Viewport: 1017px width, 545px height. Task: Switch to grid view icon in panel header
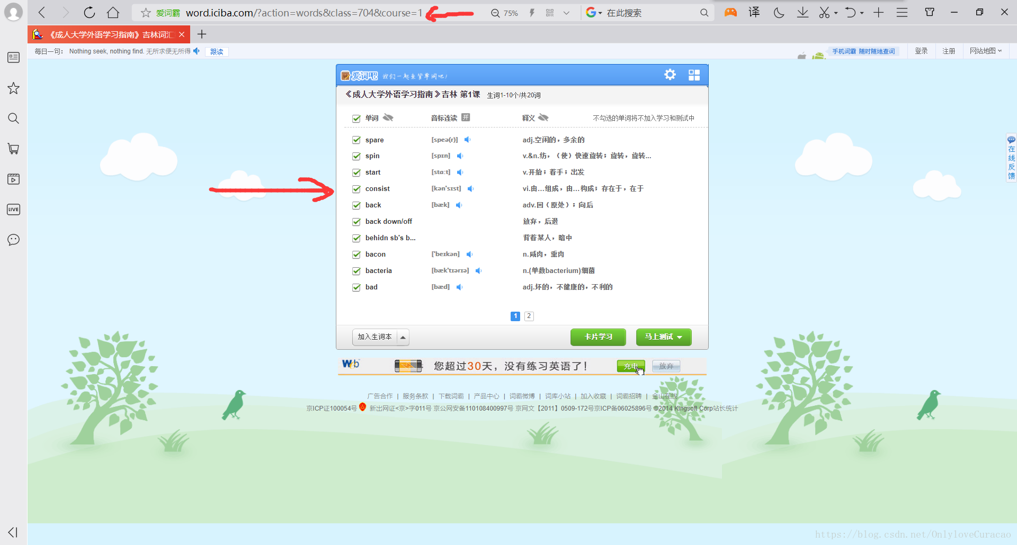(x=694, y=75)
